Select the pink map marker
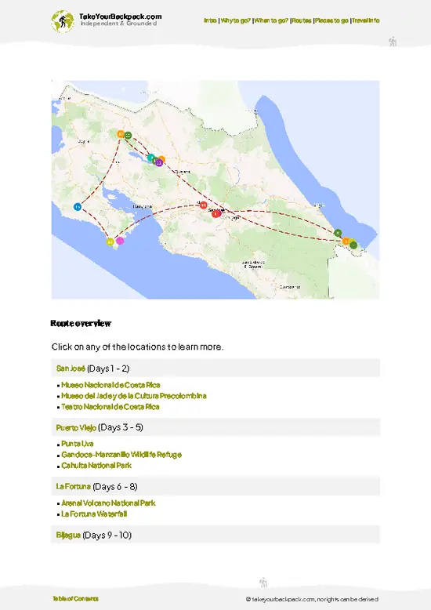 (120, 241)
